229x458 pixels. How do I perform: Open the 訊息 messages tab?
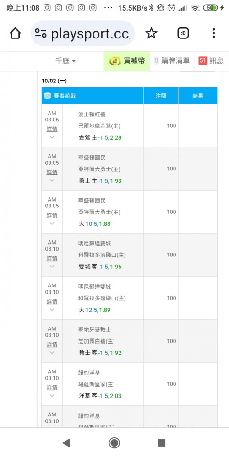(x=211, y=61)
